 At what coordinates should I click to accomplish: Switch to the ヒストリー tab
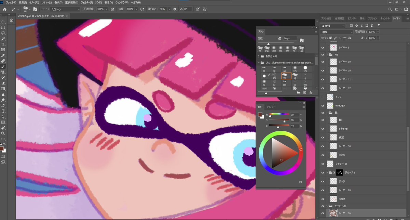pos(352,18)
